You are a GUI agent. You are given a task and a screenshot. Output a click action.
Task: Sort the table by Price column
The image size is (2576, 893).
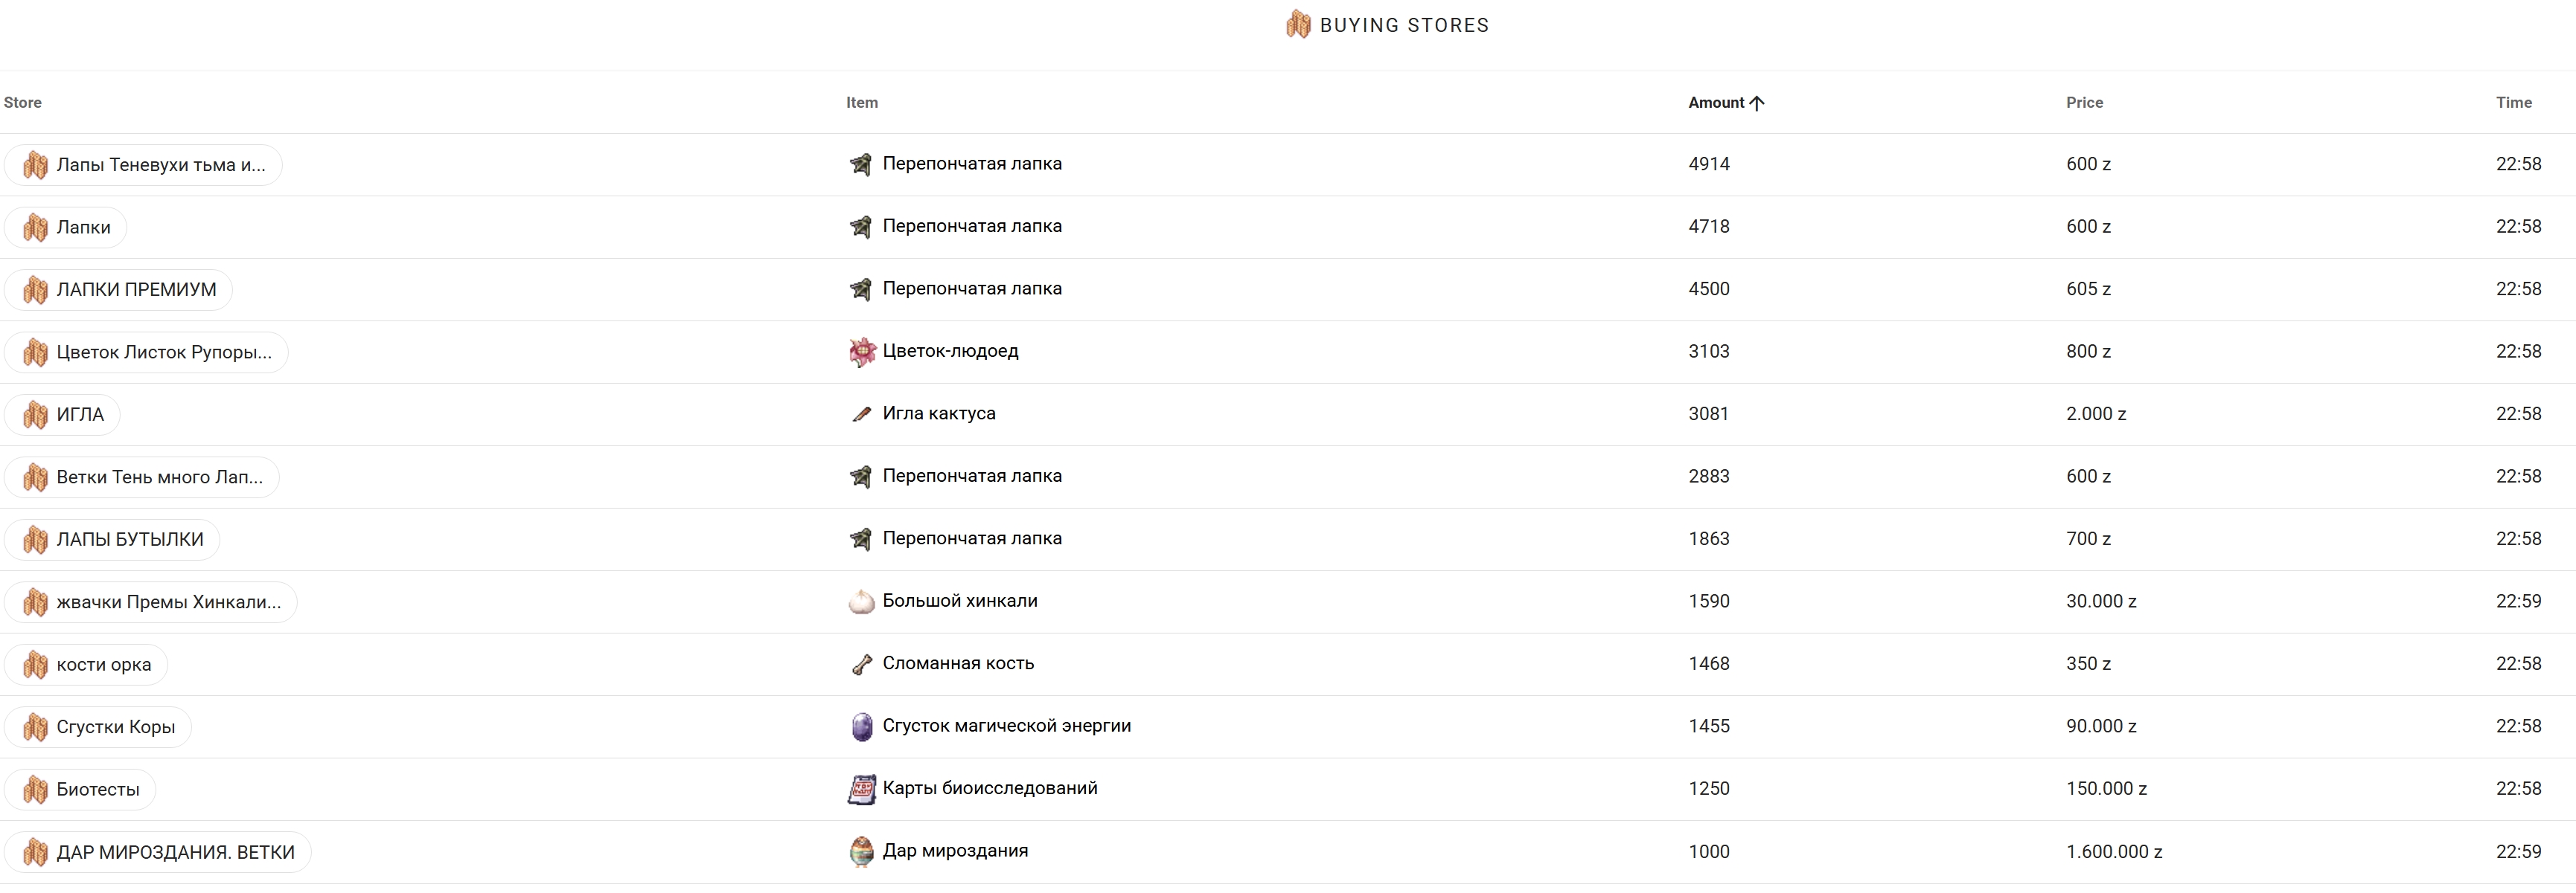(2084, 103)
